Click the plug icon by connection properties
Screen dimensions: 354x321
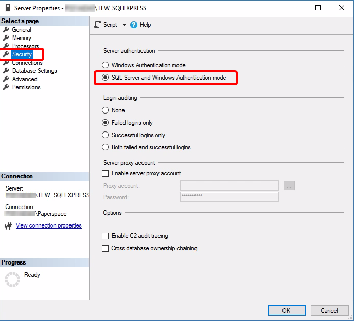8,225
